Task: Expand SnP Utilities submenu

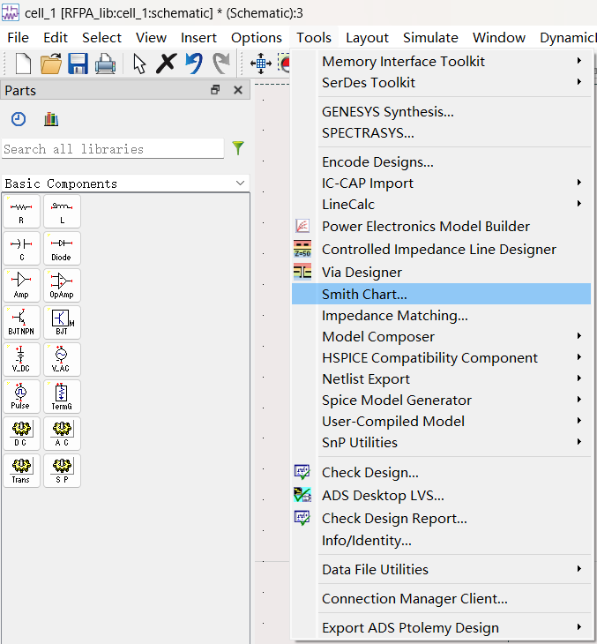Action: 442,443
